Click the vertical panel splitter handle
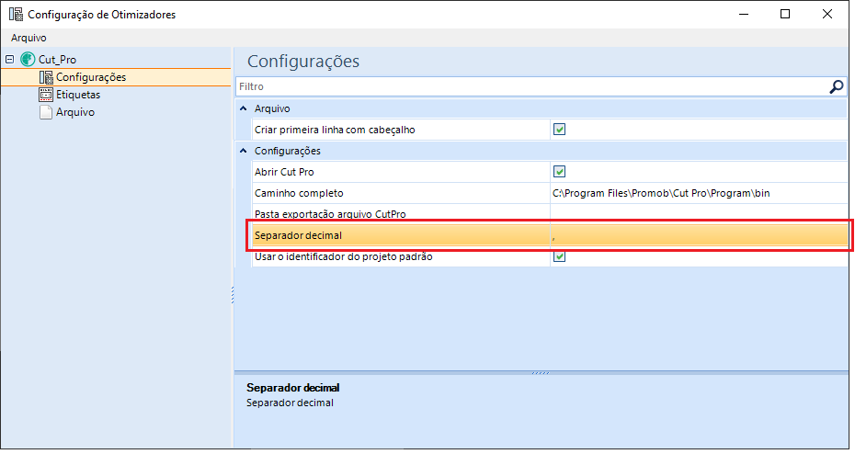The image size is (855, 454). 233,295
